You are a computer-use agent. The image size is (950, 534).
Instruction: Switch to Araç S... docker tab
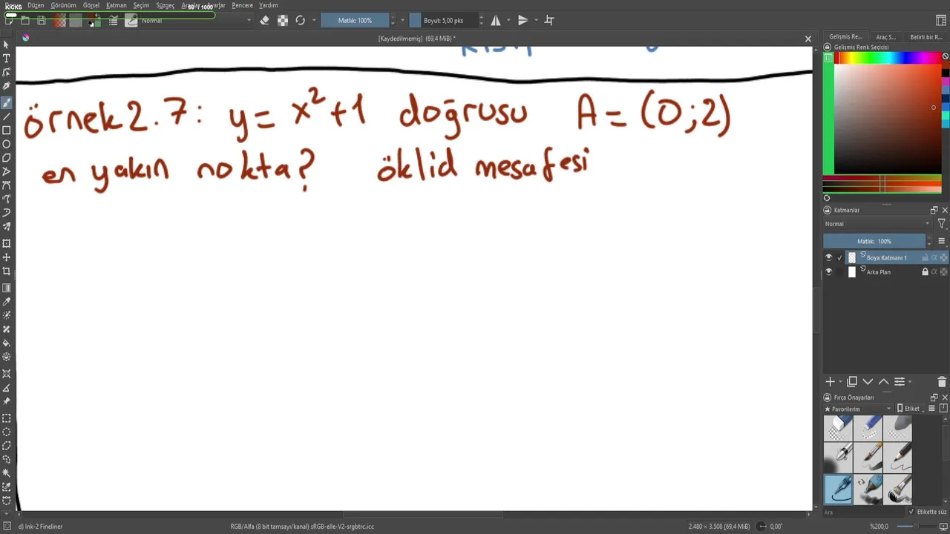(885, 36)
